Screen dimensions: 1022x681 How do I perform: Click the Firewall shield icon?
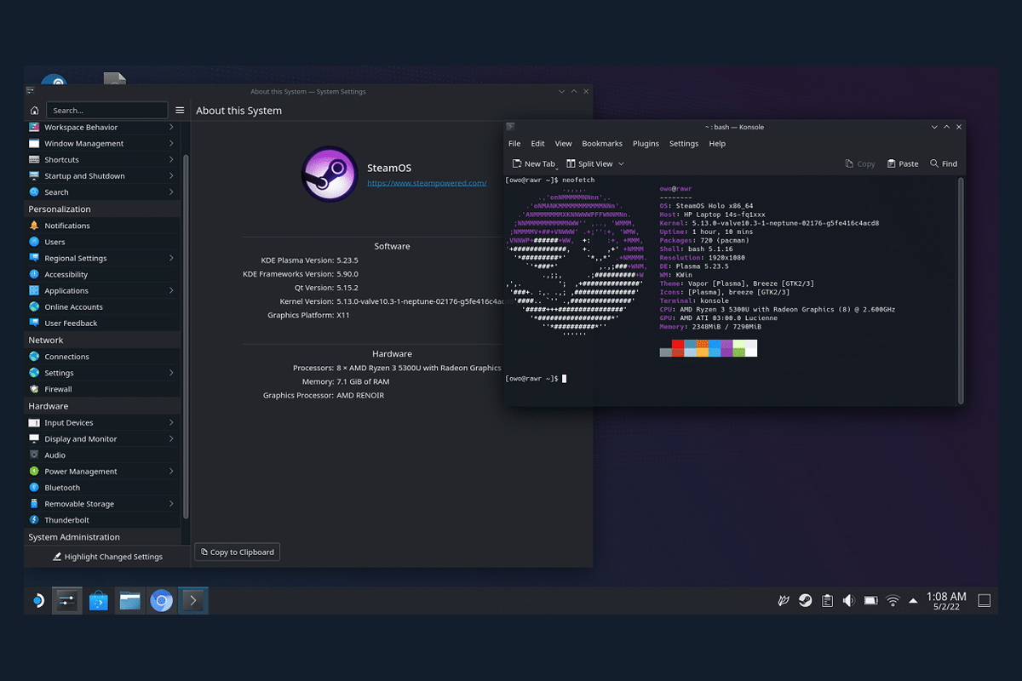pos(34,389)
